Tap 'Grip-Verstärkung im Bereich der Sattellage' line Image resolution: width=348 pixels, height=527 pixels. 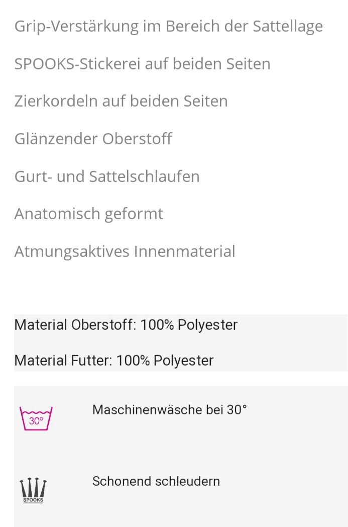168,26
